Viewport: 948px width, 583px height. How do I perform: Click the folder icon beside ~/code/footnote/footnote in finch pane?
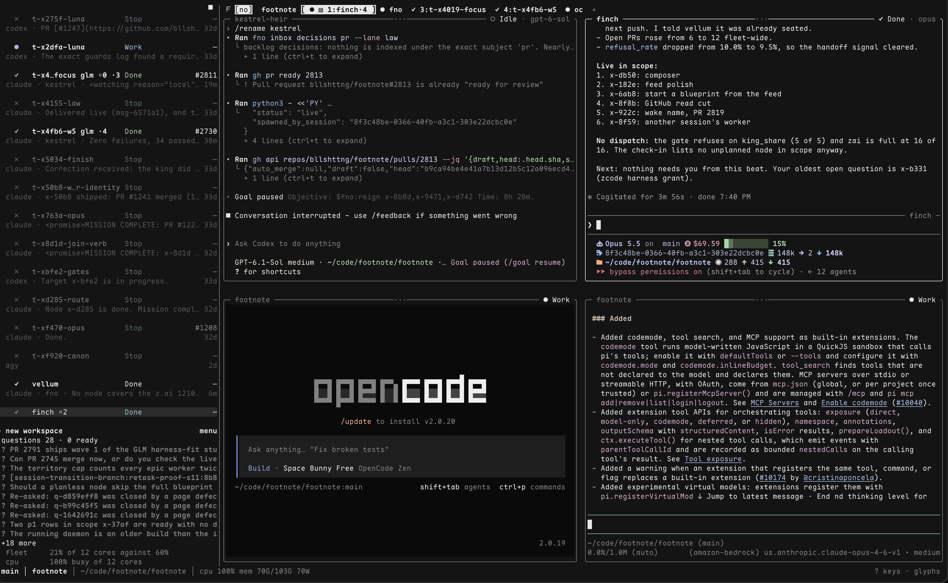[x=599, y=262]
